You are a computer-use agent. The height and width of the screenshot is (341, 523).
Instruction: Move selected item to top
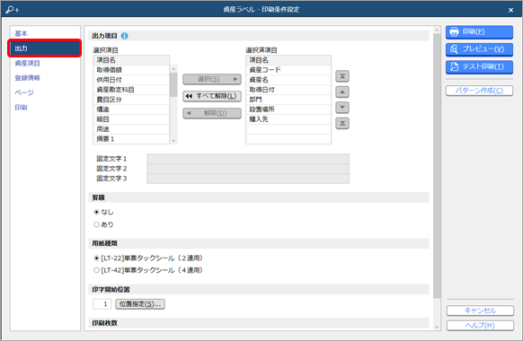[x=342, y=76]
